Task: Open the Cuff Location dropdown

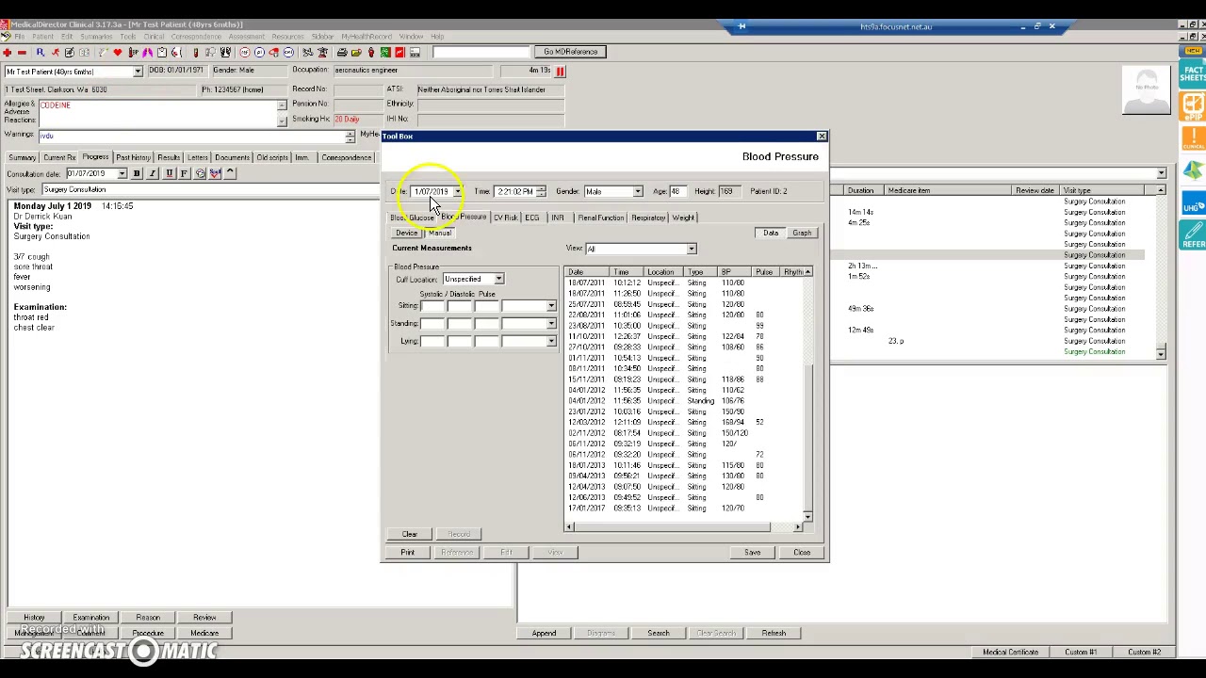Action: pyautogui.click(x=498, y=279)
